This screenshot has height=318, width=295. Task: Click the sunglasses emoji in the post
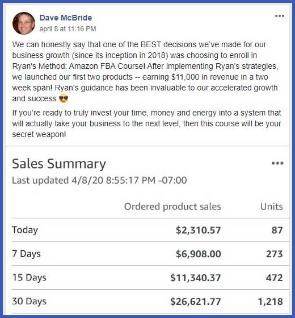point(64,99)
